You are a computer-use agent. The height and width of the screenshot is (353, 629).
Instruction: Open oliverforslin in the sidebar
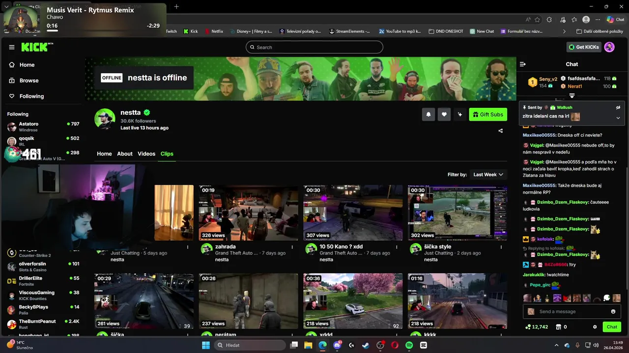(43, 267)
